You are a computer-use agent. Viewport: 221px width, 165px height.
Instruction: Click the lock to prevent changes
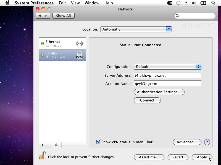pos(43,155)
